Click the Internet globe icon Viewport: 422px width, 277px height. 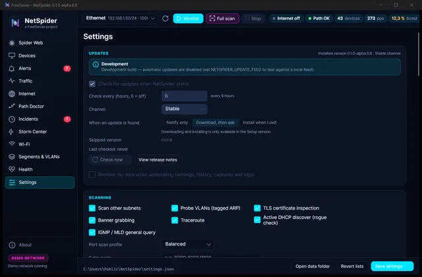click(x=12, y=94)
